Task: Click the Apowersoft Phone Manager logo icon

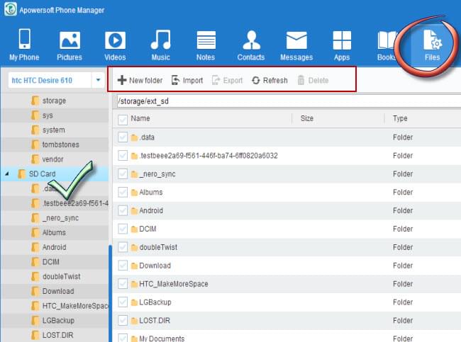Action: click(x=11, y=9)
